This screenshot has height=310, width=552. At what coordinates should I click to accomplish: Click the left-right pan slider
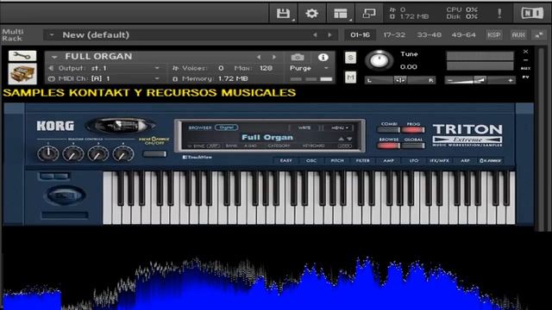400,80
